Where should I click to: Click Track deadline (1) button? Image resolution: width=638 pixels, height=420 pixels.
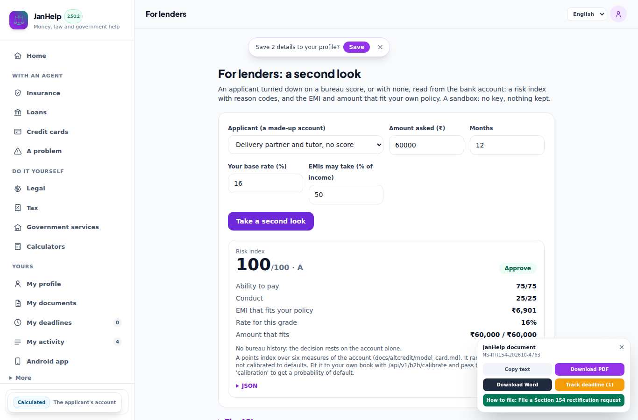(x=589, y=385)
